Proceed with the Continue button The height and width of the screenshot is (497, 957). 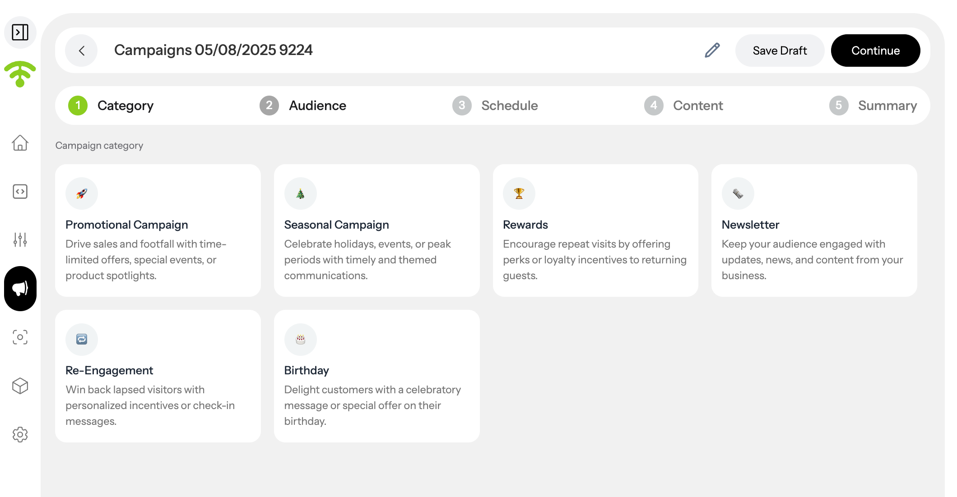(875, 51)
